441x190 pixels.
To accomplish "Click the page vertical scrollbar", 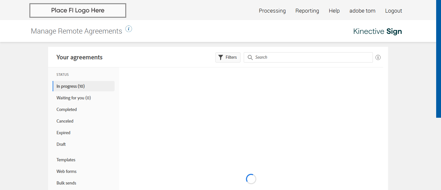I will (438, 58).
